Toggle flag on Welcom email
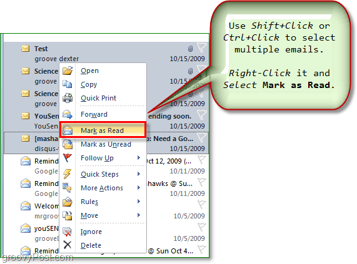 [202, 205]
